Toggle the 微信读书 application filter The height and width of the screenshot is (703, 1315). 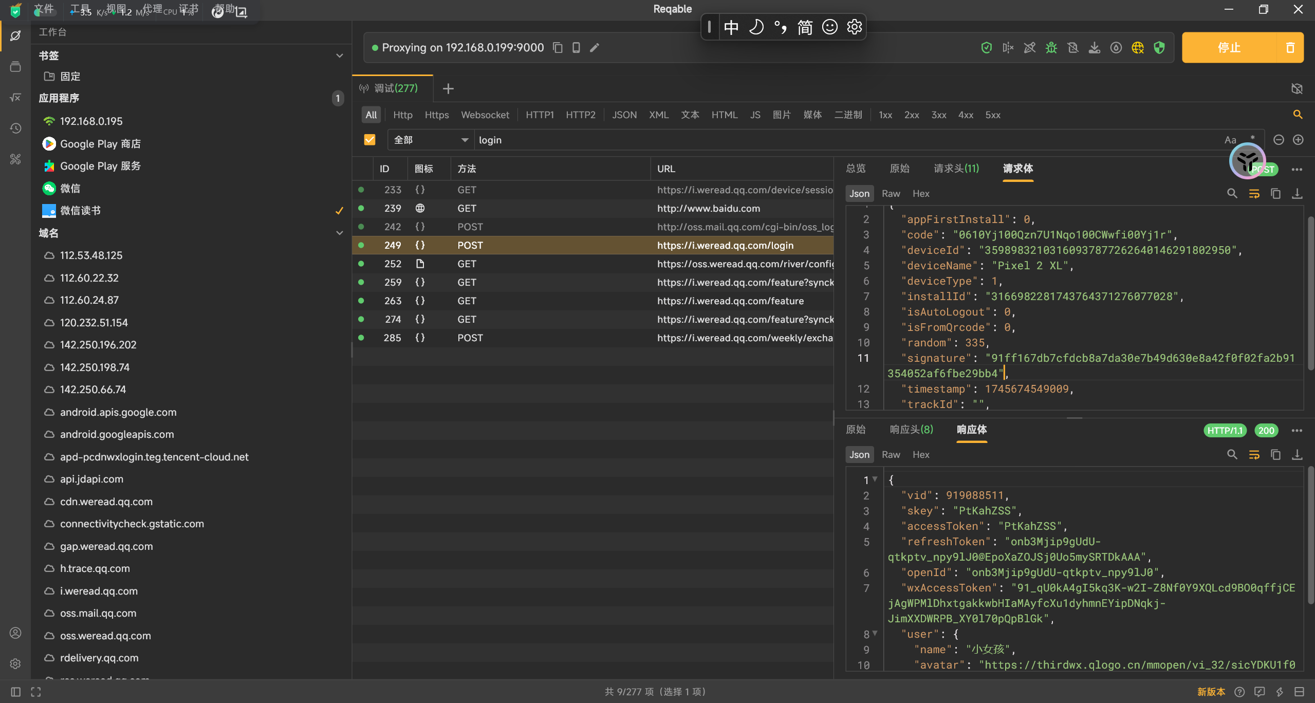point(80,211)
